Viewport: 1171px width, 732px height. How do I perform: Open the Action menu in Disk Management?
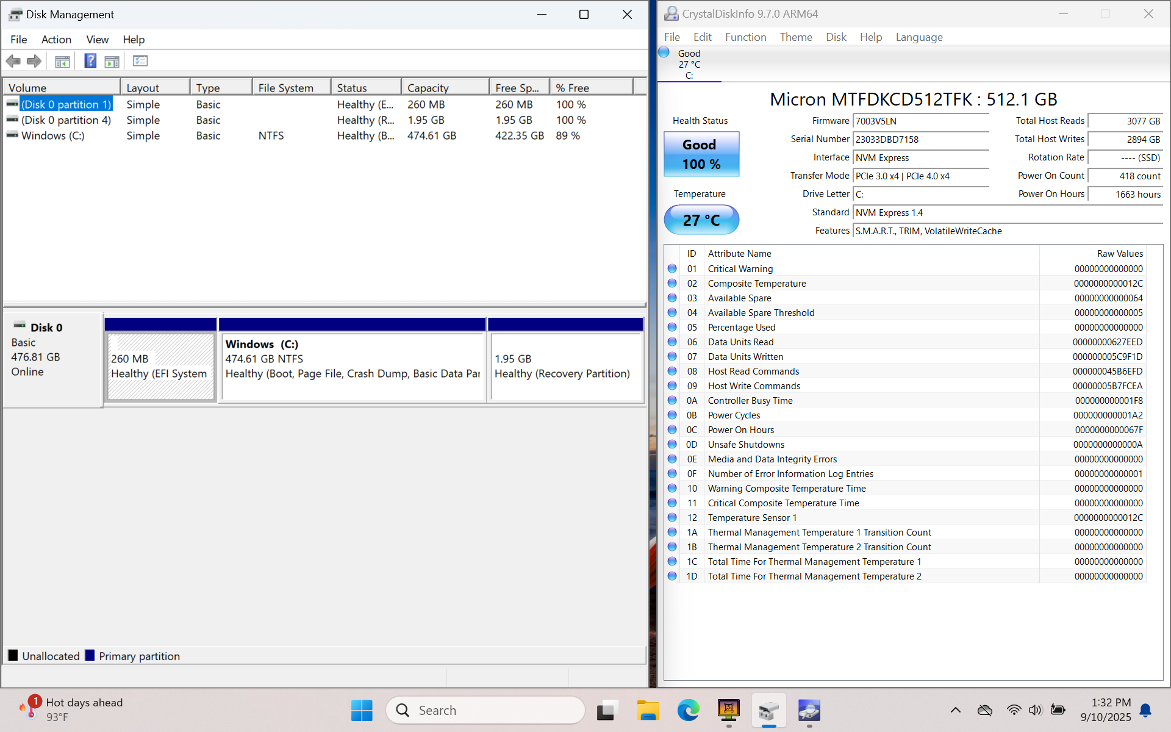point(56,40)
